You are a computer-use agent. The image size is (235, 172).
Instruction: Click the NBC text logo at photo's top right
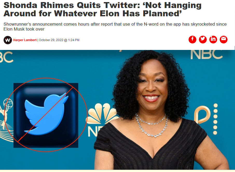206,55
